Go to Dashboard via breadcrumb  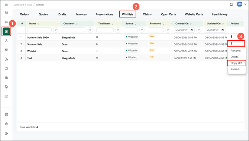point(19,5)
